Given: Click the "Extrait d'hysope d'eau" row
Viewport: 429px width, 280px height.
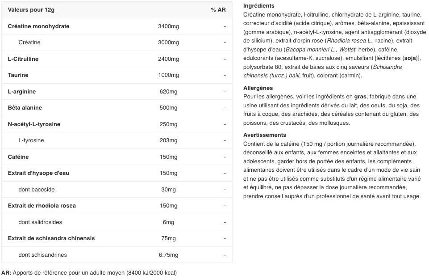Looking at the screenshot, I should [38, 173].
